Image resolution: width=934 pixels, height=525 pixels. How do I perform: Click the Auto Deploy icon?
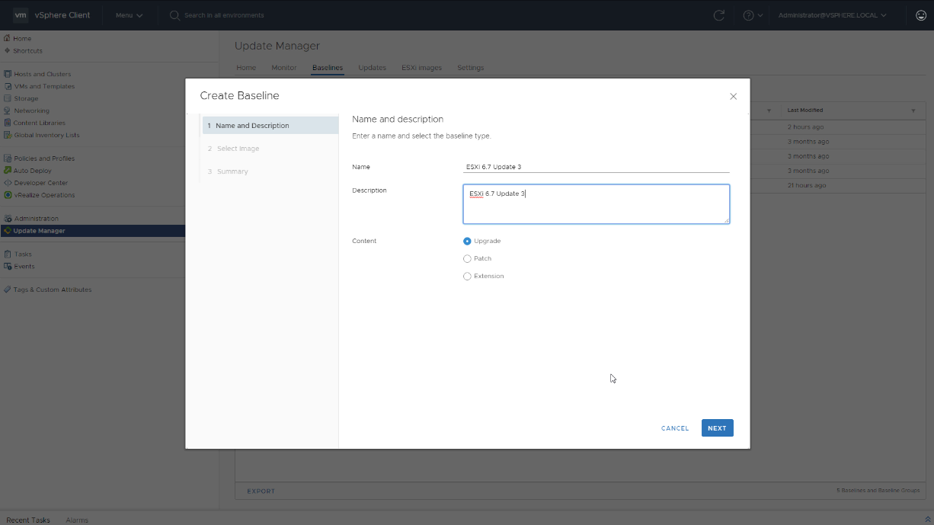(8, 171)
